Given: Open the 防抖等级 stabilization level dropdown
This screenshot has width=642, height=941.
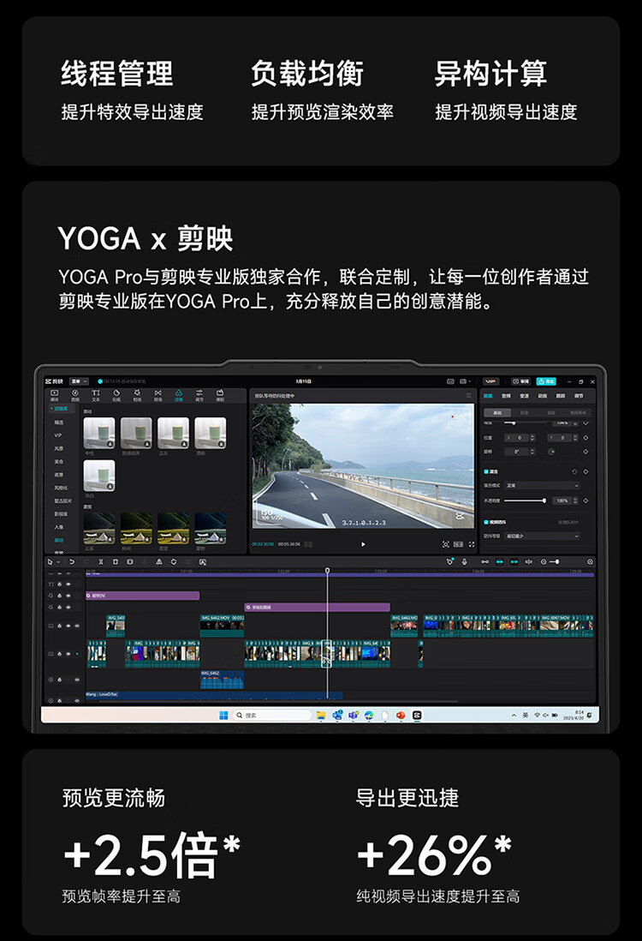Looking at the screenshot, I should tap(542, 536).
